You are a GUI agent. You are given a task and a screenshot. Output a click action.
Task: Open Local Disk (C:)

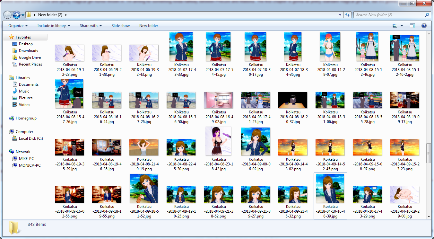tap(31, 138)
